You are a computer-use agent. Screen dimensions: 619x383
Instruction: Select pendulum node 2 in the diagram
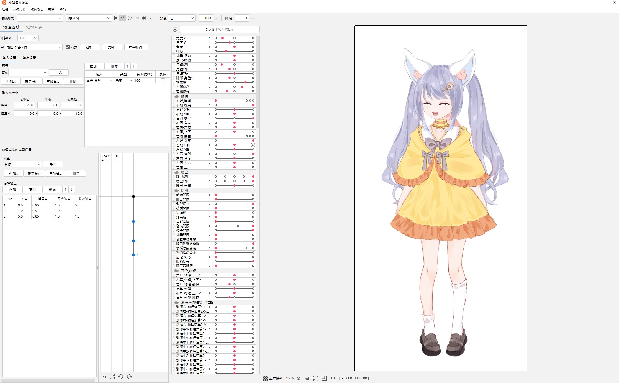click(x=133, y=241)
